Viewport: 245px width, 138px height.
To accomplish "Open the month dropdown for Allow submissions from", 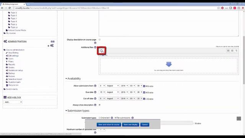I will 113,86.
